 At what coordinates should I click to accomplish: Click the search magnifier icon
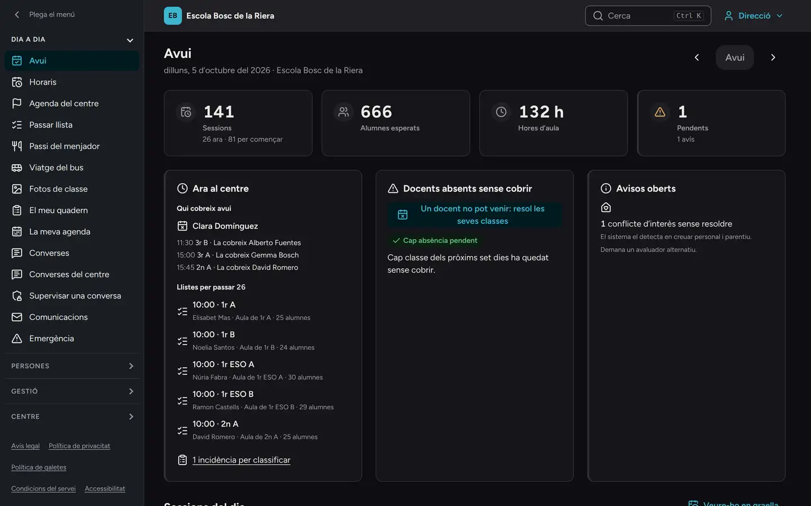[x=598, y=16]
